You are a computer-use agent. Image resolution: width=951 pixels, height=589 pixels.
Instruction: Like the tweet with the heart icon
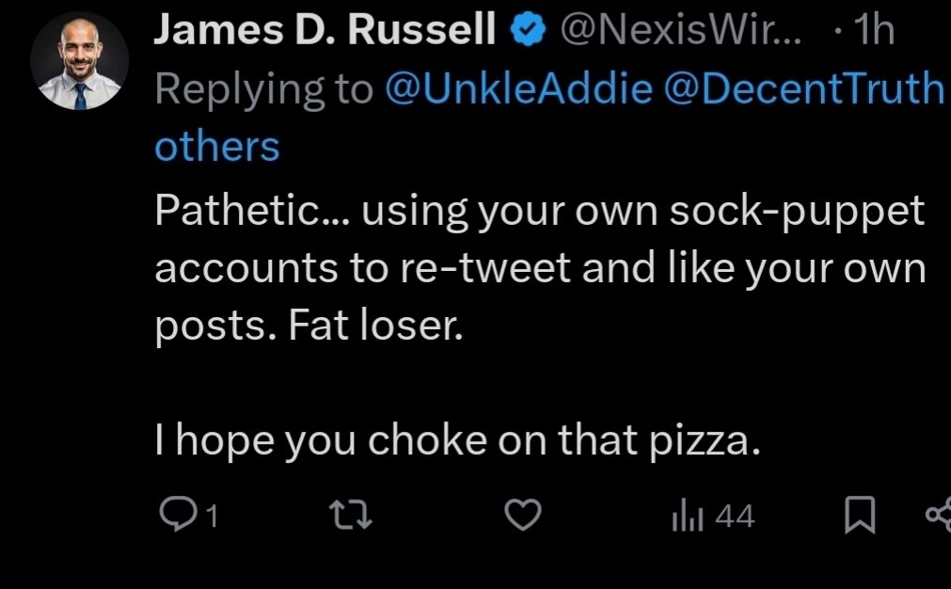click(x=525, y=516)
